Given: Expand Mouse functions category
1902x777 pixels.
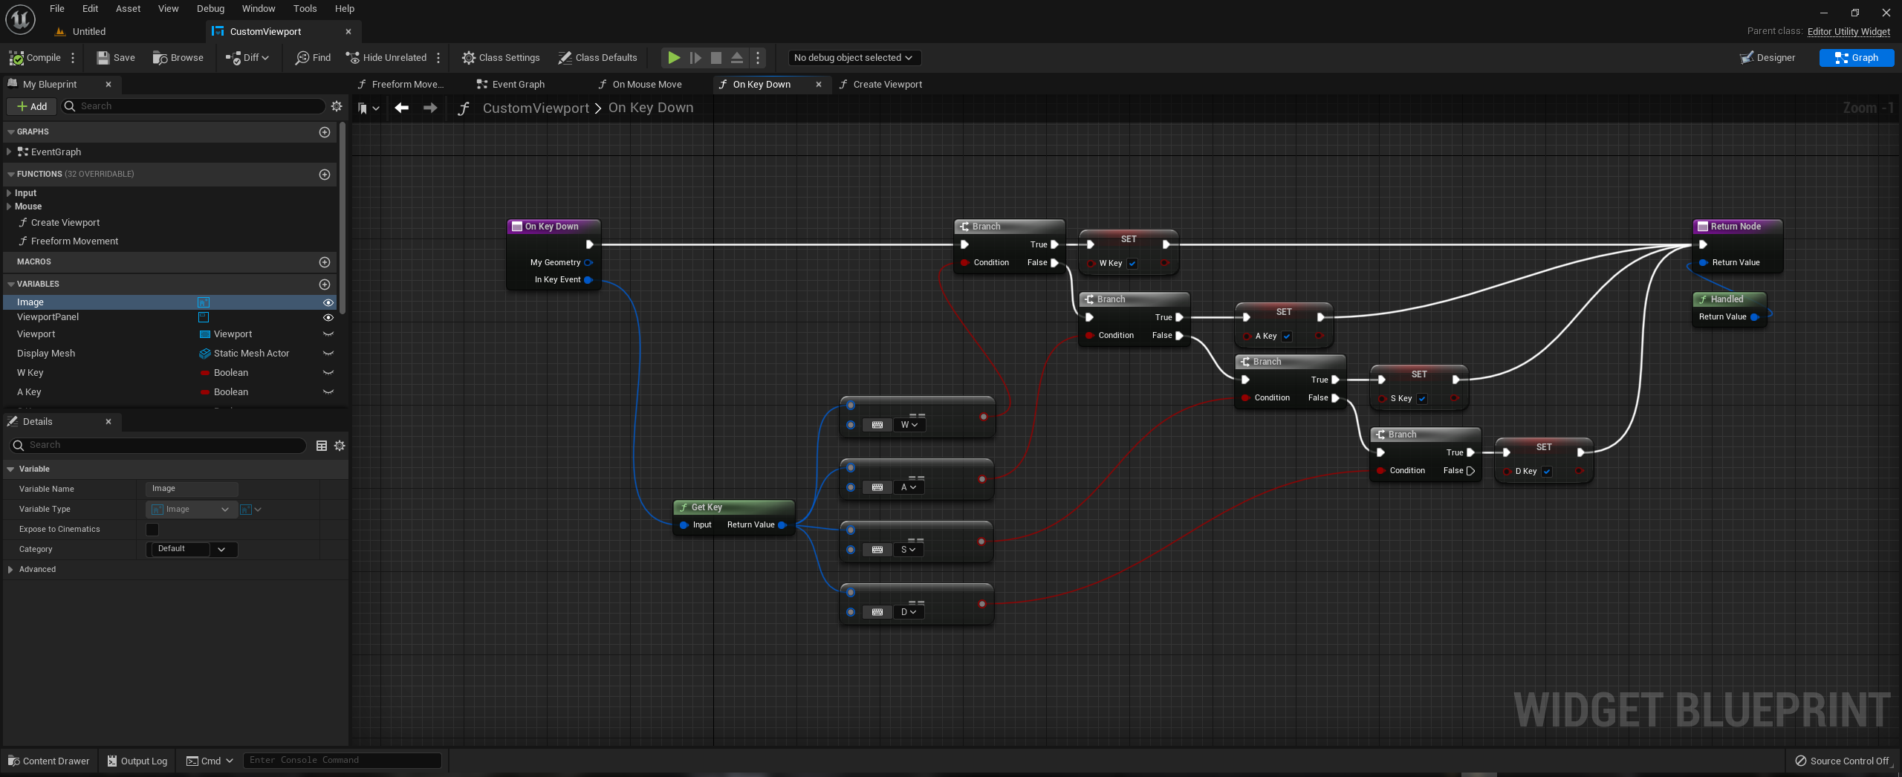Looking at the screenshot, I should (x=9, y=207).
